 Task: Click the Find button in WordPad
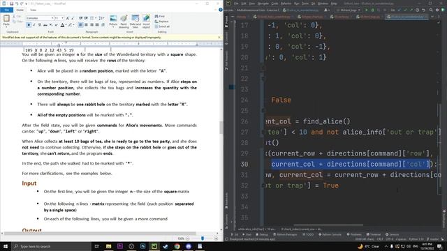pyautogui.click(x=160, y=16)
